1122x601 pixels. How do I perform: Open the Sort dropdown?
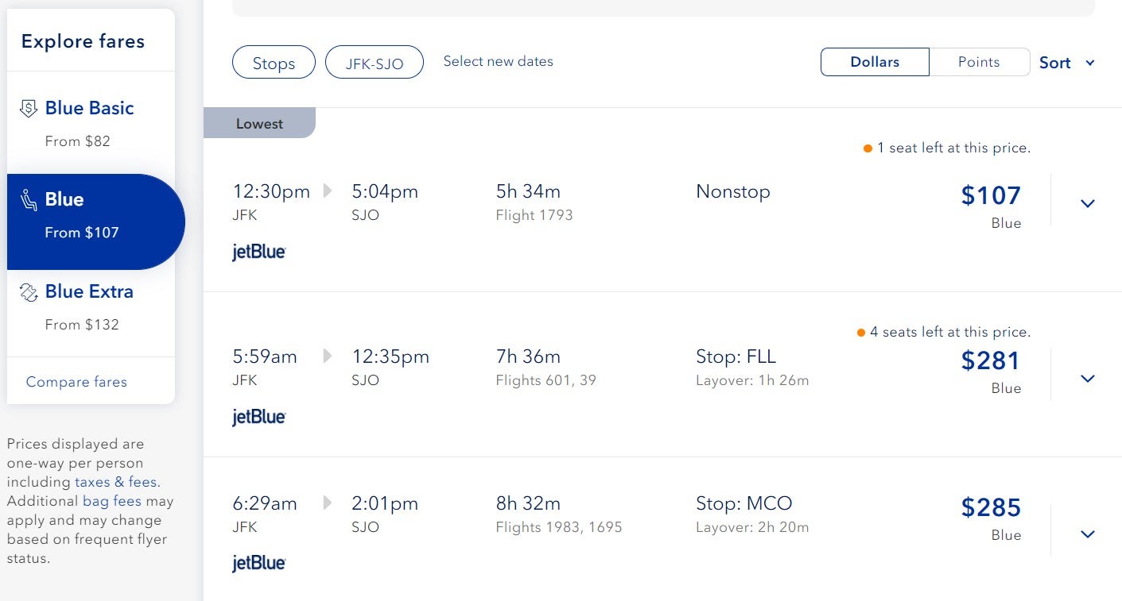(x=1067, y=63)
